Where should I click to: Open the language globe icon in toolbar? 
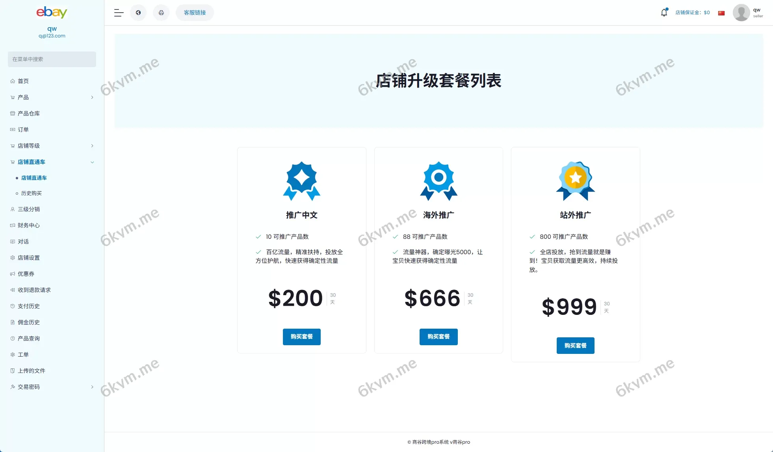click(x=138, y=12)
